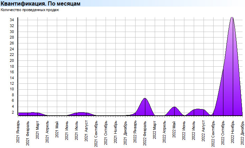
Task: Click the y-axis label 24
Action: coord(12,49)
